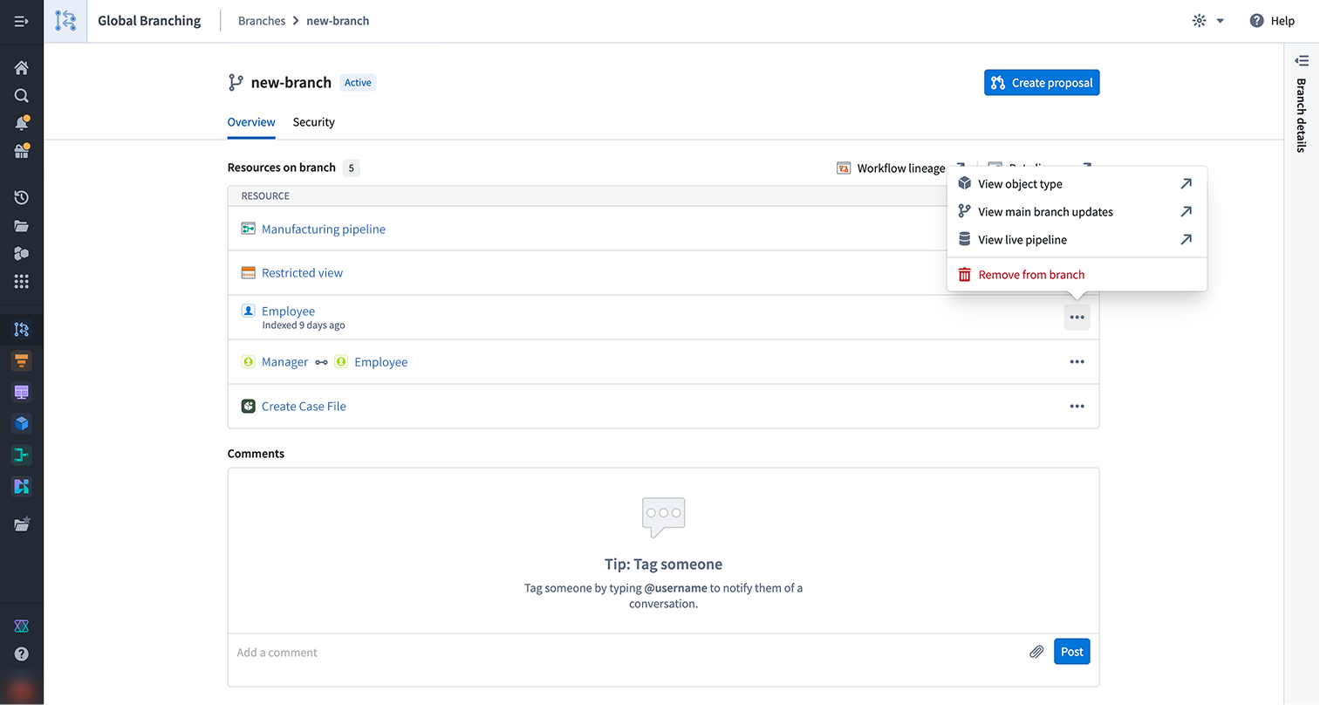
Task: Open the sidebar help question icon
Action: coord(22,654)
